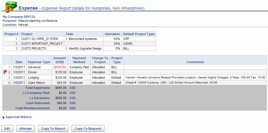Click the Hawaii location text
Screen dimensions: 268x133
[x=23, y=25]
